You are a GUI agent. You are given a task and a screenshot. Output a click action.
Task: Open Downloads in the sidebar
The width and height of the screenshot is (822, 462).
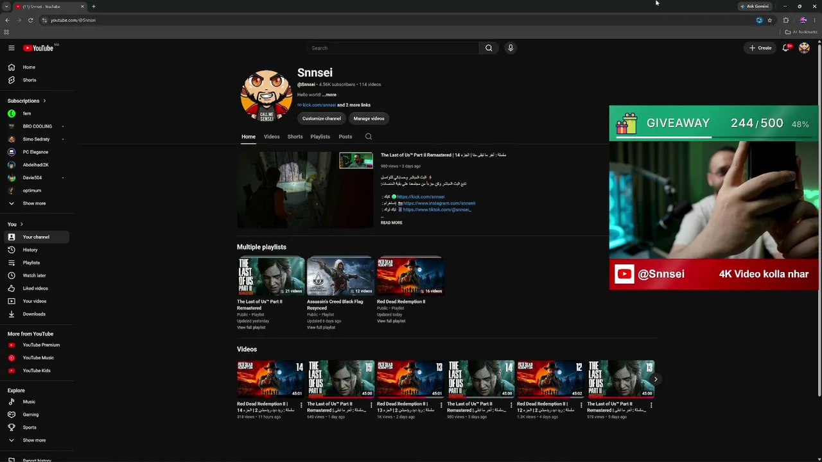tap(37, 314)
